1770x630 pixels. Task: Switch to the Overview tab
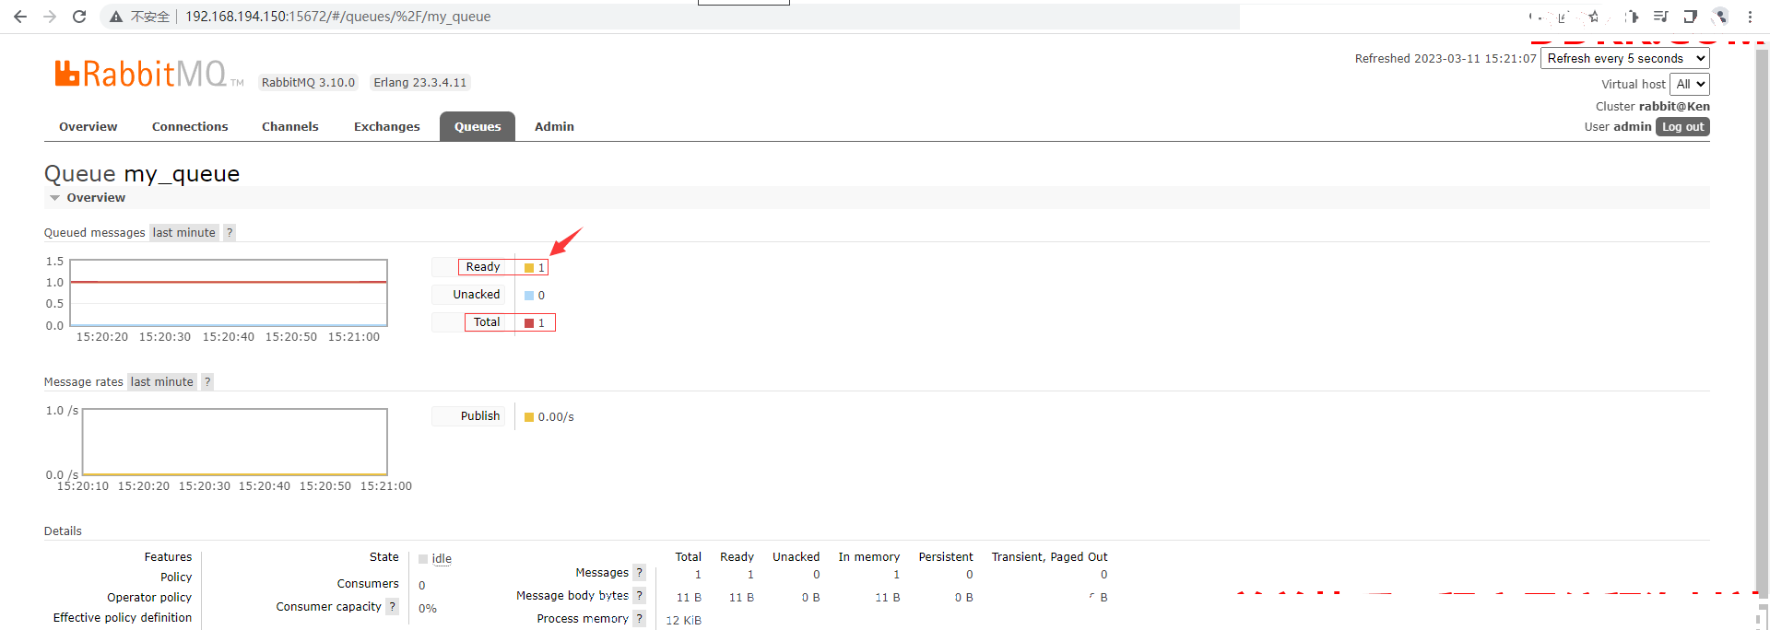coord(88,126)
